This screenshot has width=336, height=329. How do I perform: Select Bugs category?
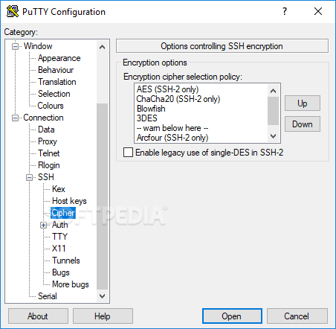[x=61, y=272]
